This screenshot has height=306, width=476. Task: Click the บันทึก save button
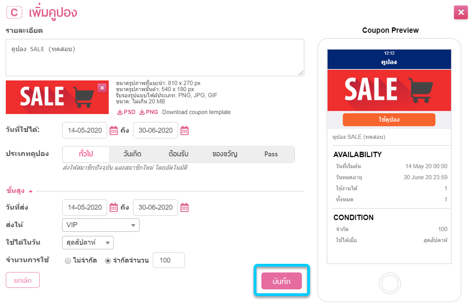(282, 281)
